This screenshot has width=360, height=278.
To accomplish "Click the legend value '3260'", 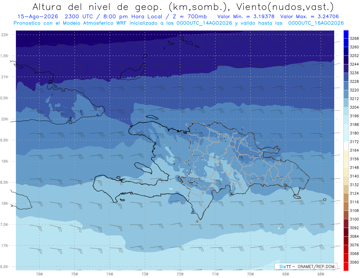I will 354,47.
